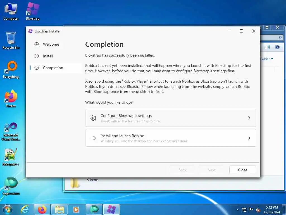Click the muted volume tray icon
The image size is (286, 215).
pos(258,210)
